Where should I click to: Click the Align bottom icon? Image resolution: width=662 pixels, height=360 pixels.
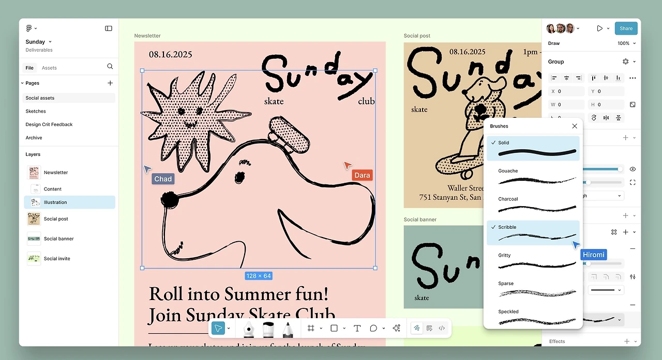pyautogui.click(x=619, y=78)
